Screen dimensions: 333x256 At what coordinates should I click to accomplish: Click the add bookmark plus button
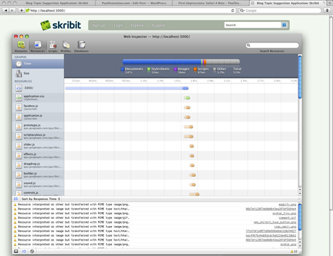click(x=21, y=11)
